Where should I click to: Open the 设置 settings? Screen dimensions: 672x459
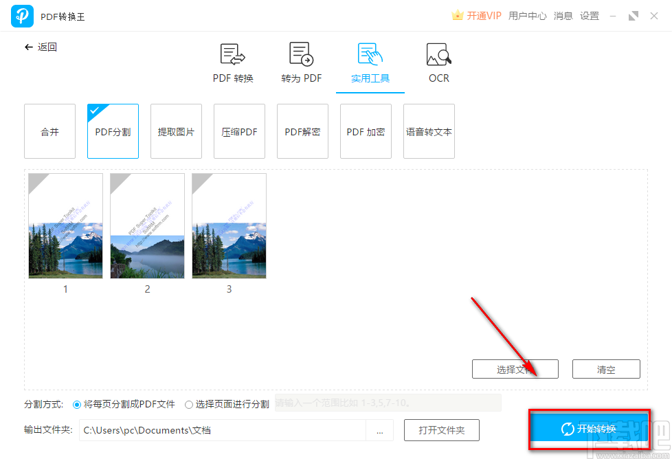(590, 14)
